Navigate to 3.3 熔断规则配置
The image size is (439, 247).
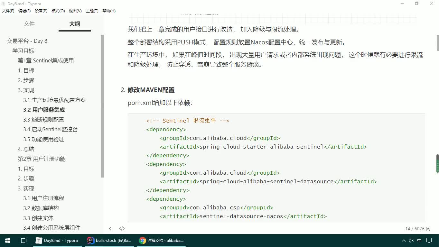[x=43, y=120]
